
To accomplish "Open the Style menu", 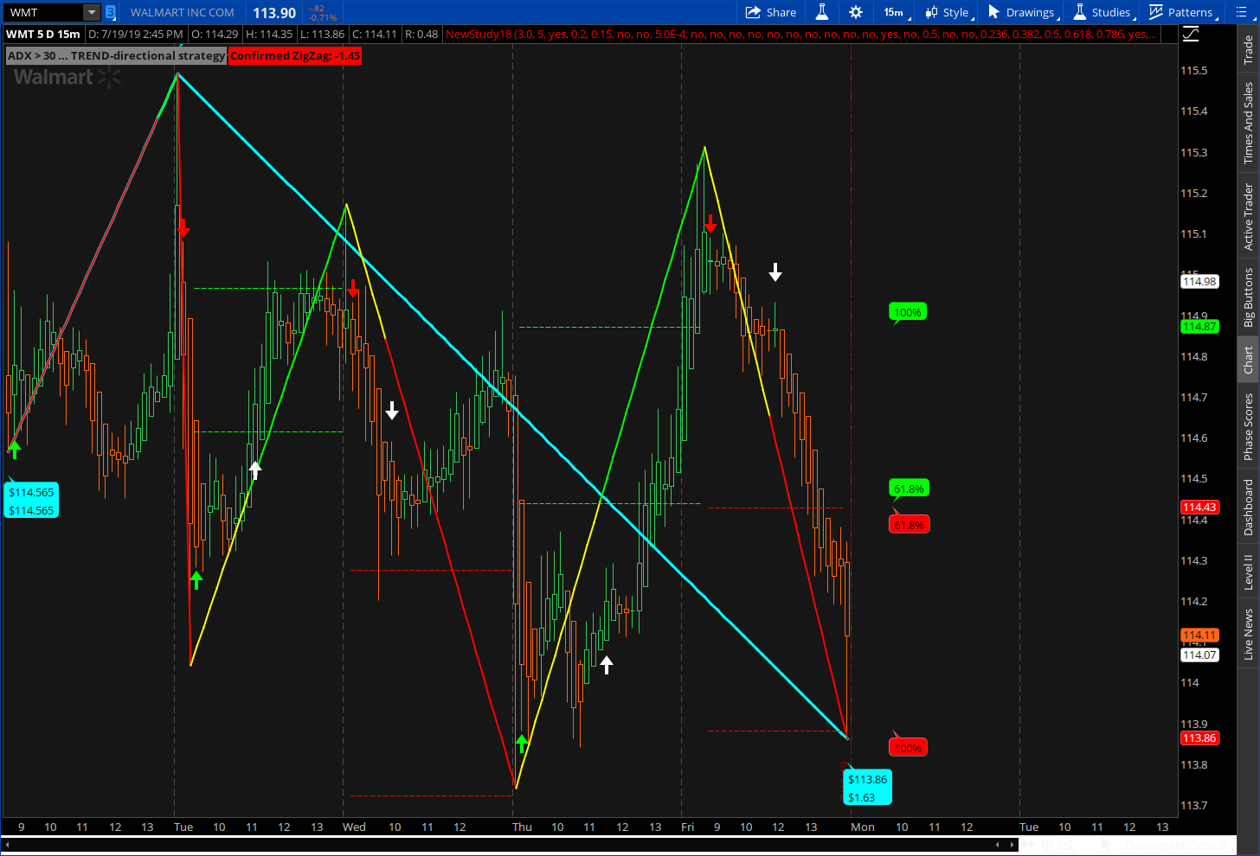I will click(948, 12).
